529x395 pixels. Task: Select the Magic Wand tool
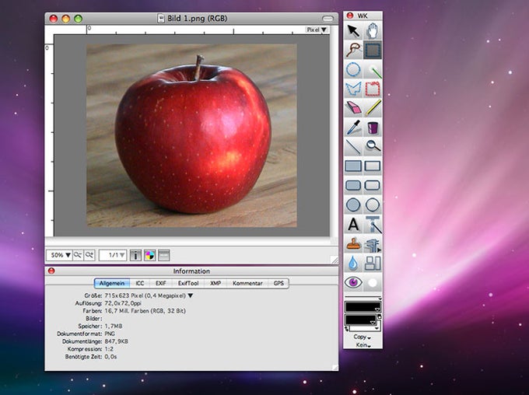(x=373, y=70)
